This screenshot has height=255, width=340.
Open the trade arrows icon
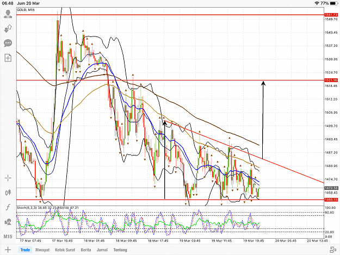(8, 28)
